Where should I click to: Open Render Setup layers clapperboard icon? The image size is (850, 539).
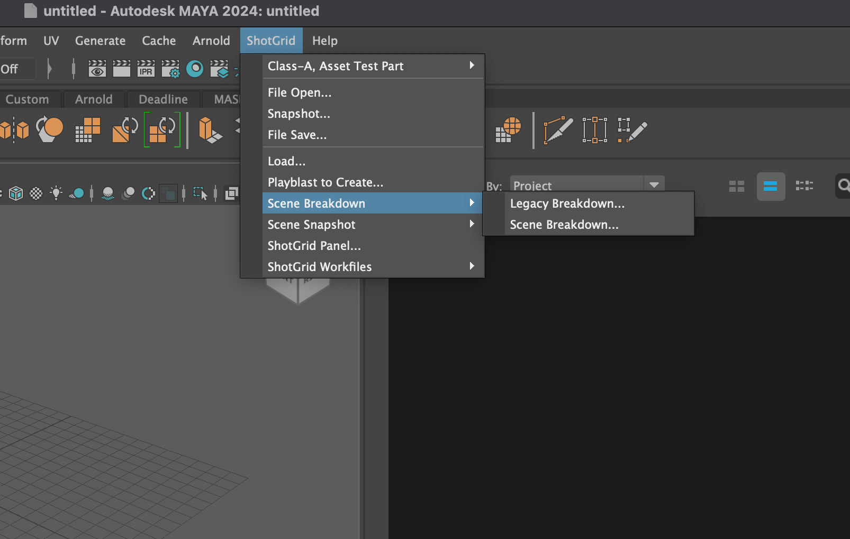219,69
